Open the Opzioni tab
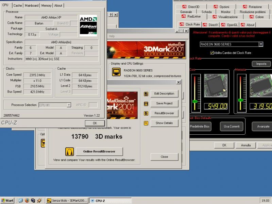Viewport: 272px width, 204px height. pyautogui.click(x=221, y=7)
